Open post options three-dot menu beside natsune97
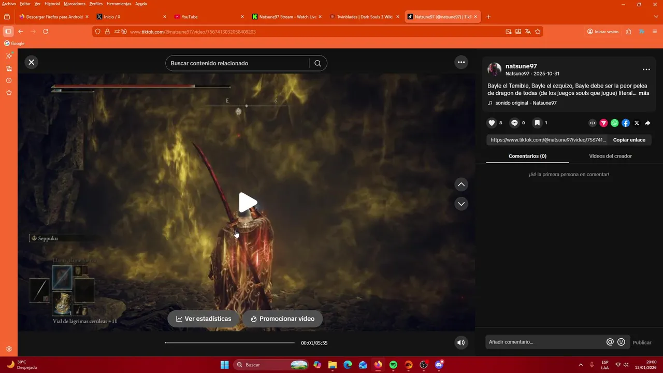 (x=646, y=69)
